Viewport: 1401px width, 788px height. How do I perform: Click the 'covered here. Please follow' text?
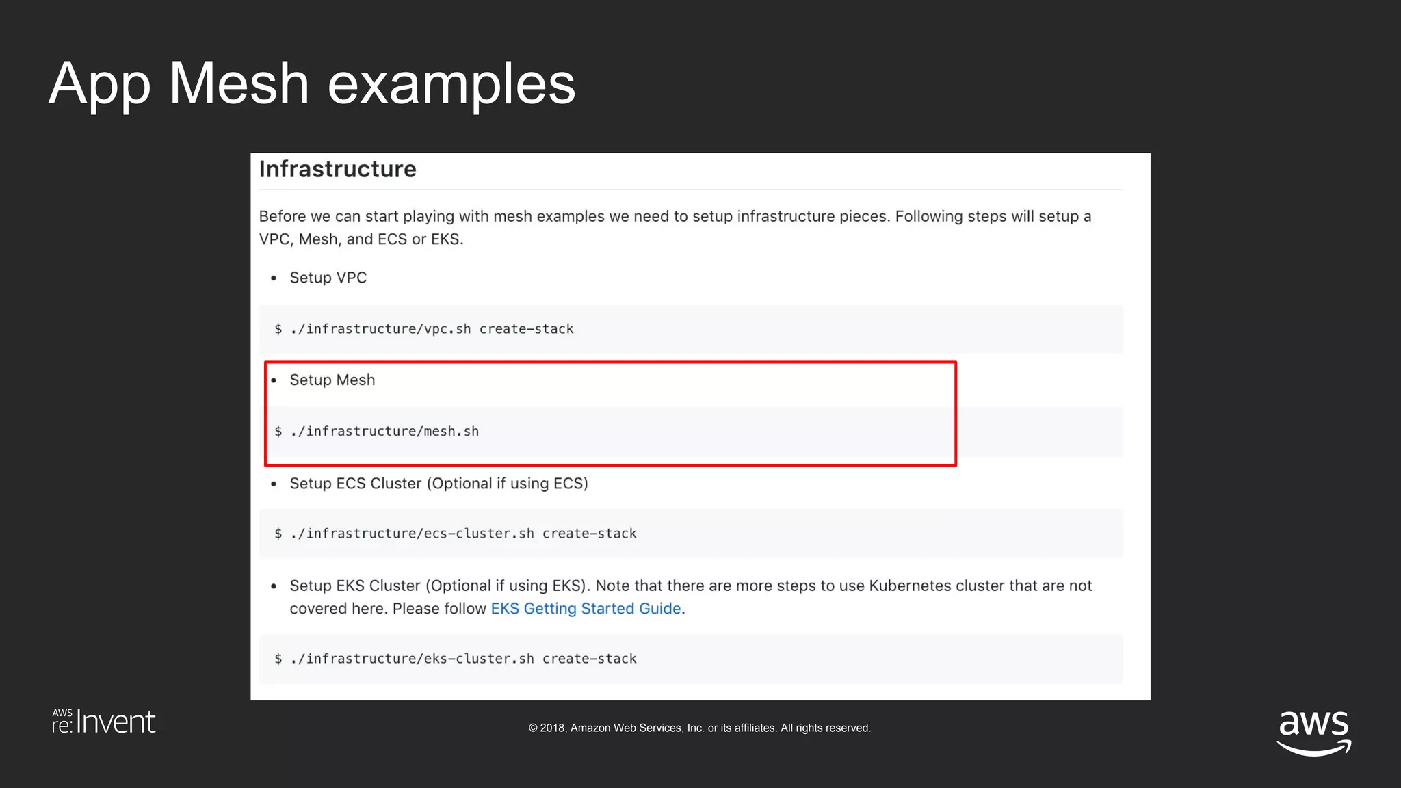[x=387, y=609]
